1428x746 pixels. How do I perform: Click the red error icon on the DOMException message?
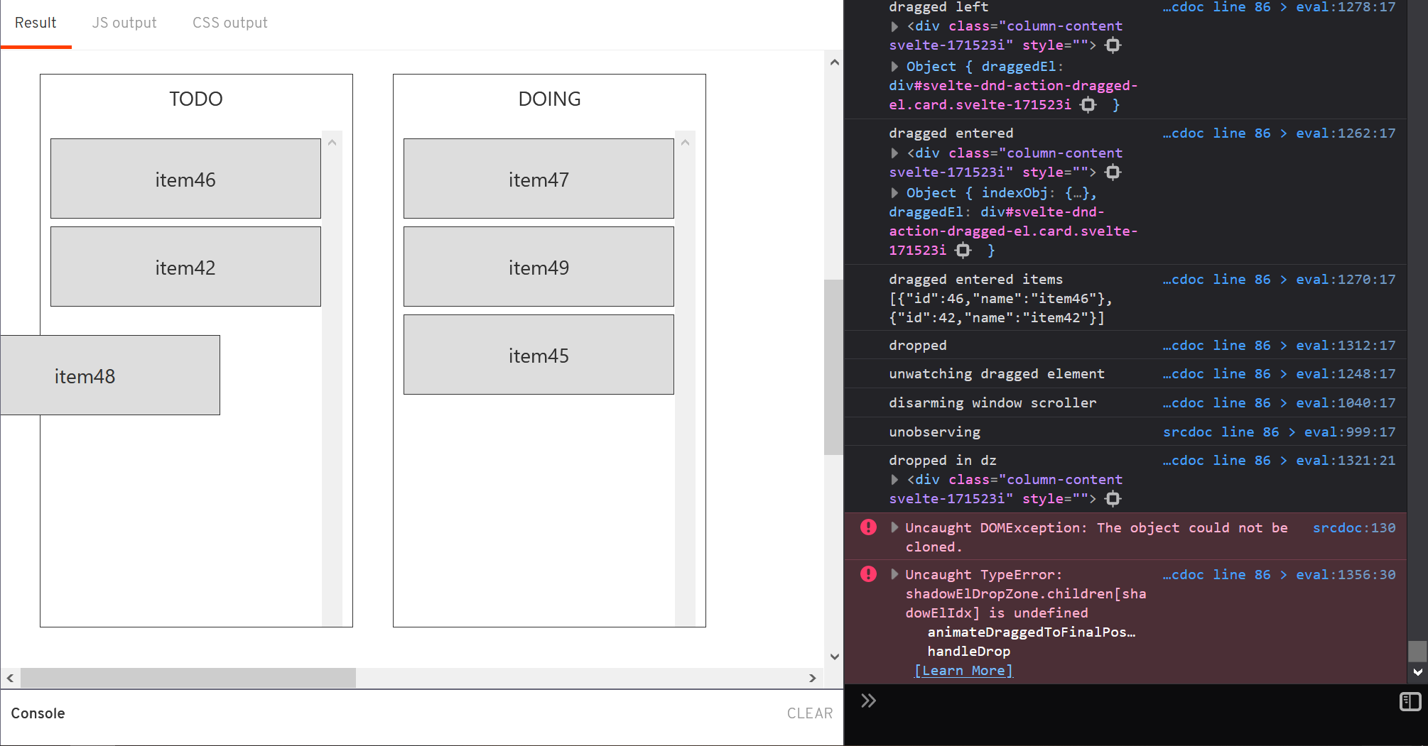point(867,527)
